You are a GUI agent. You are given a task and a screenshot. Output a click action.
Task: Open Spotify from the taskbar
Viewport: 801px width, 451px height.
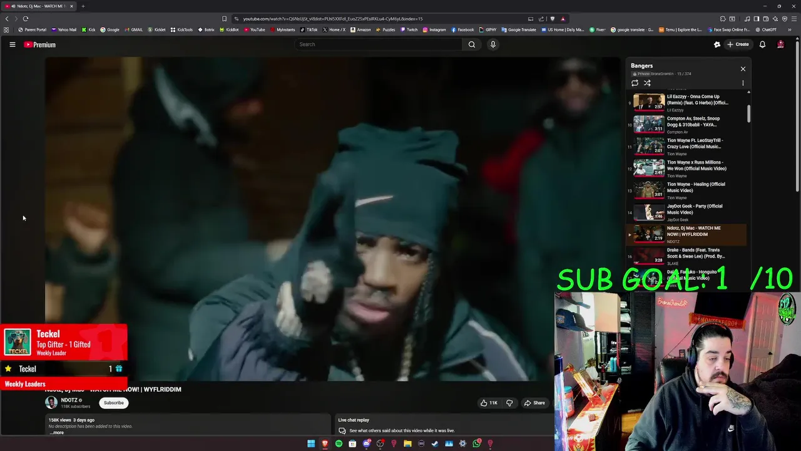point(339,443)
